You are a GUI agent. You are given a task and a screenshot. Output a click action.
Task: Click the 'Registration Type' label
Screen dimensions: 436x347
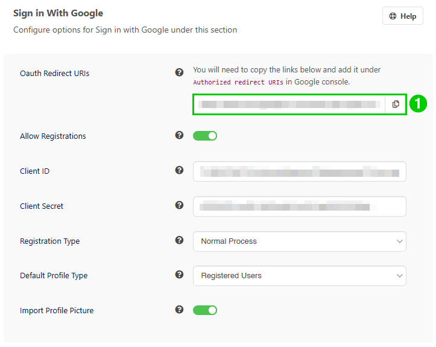click(x=50, y=241)
